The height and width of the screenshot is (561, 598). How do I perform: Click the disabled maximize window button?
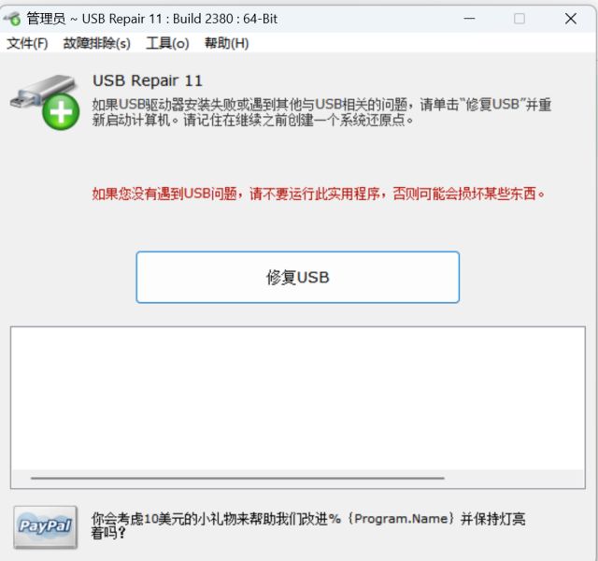(520, 19)
